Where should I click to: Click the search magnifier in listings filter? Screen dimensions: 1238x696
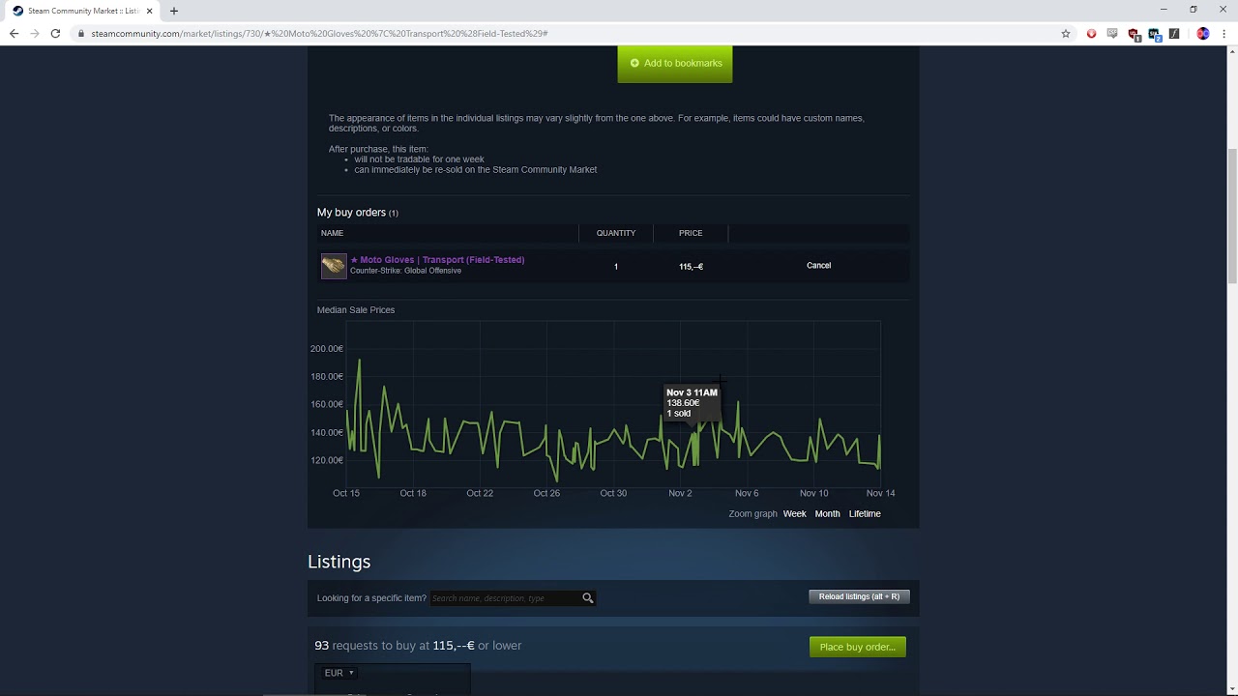point(587,598)
